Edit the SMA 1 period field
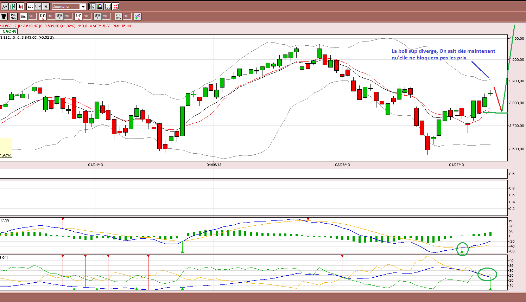526x302 pixels. coord(87,16)
